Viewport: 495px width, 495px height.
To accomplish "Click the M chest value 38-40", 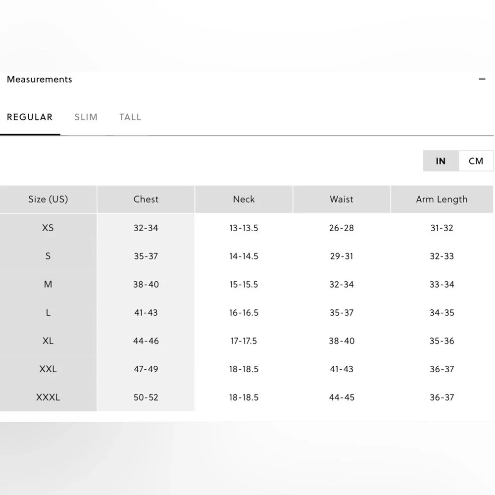I will tap(146, 285).
